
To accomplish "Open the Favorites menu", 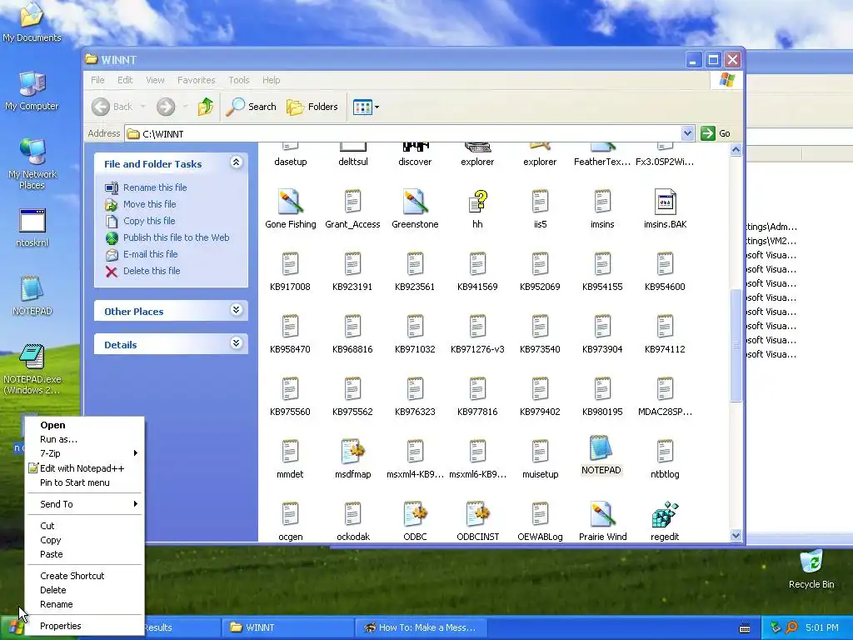I will [197, 80].
